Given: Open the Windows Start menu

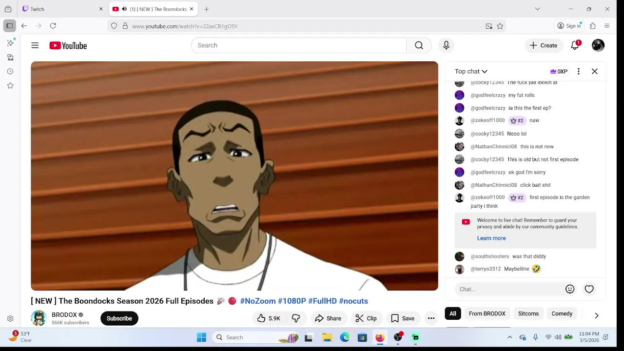Looking at the screenshot, I should (201, 337).
